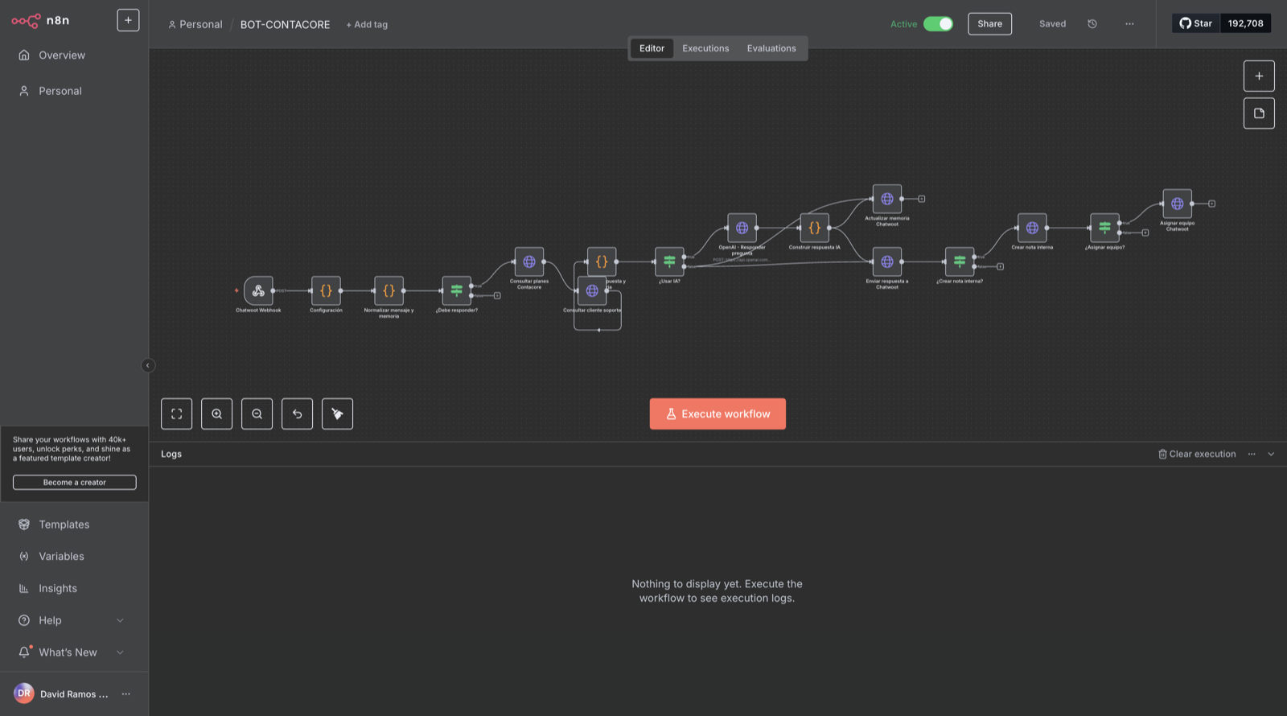Add node after ¿Asignar equipo? false output
The height and width of the screenshot is (716, 1287).
tap(1145, 232)
